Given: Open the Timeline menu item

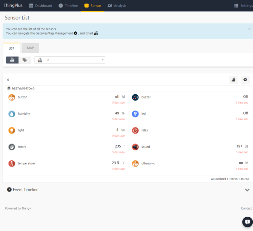Looking at the screenshot, I should tap(68, 6).
